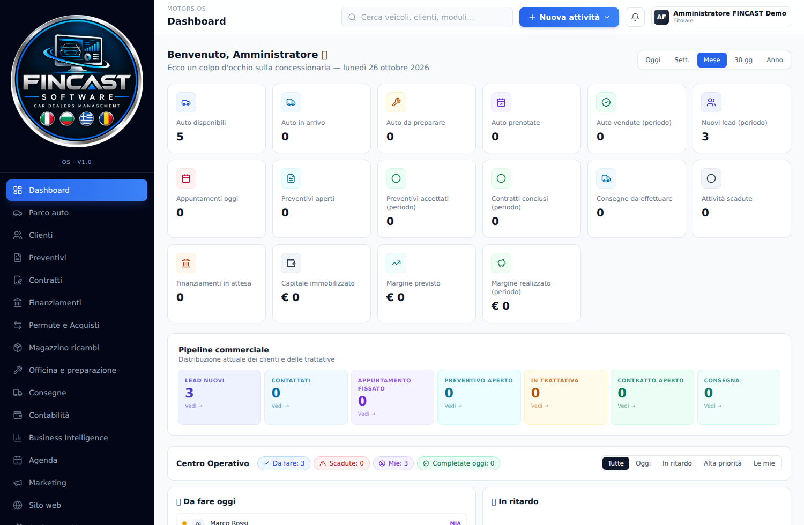The width and height of the screenshot is (804, 525).
Task: Click the Finanziamenti in attesa bank icon
Action: coord(186,263)
